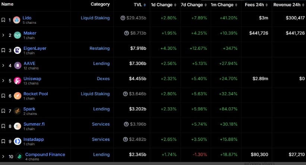The width and height of the screenshot is (306, 165).
Task: Click the Lido protocol logo icon
Action: point(17,20)
